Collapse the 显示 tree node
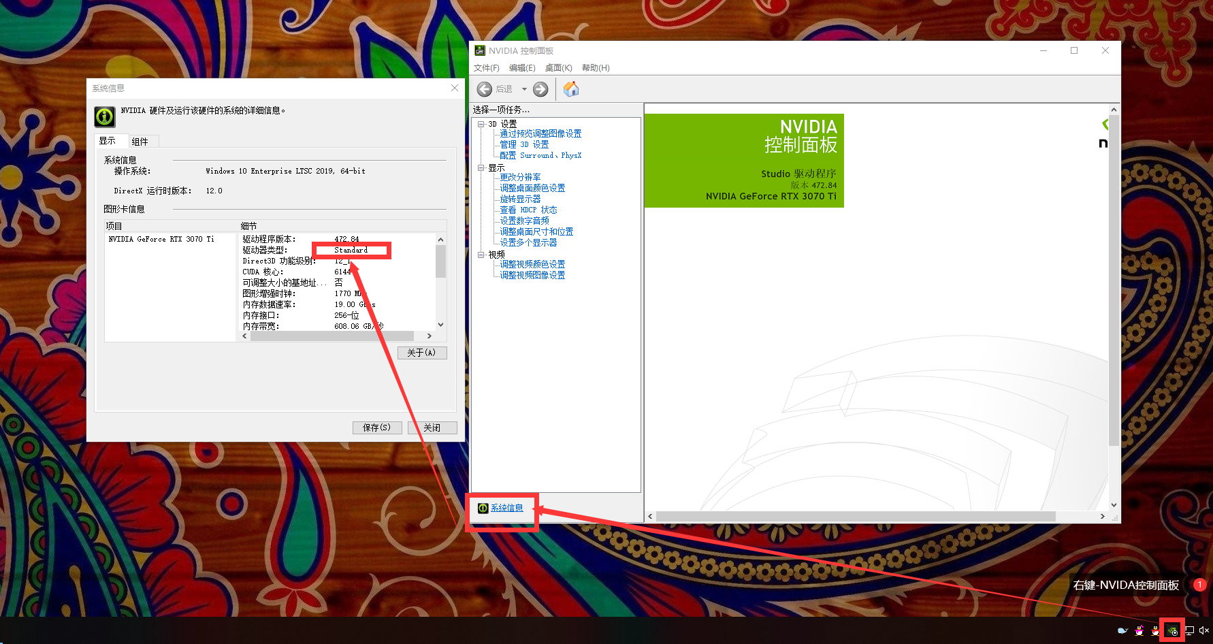 pos(481,167)
